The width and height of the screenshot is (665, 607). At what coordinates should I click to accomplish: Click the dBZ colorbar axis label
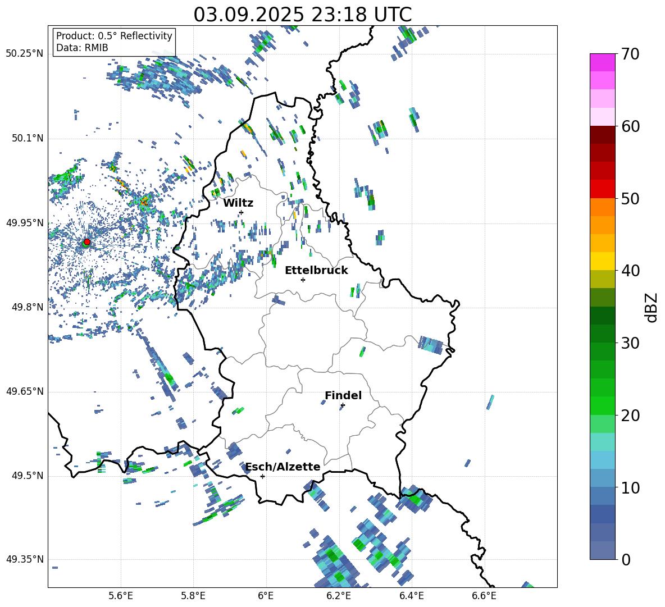click(x=652, y=307)
